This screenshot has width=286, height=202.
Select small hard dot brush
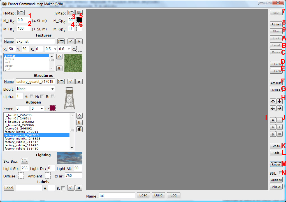click(280, 120)
